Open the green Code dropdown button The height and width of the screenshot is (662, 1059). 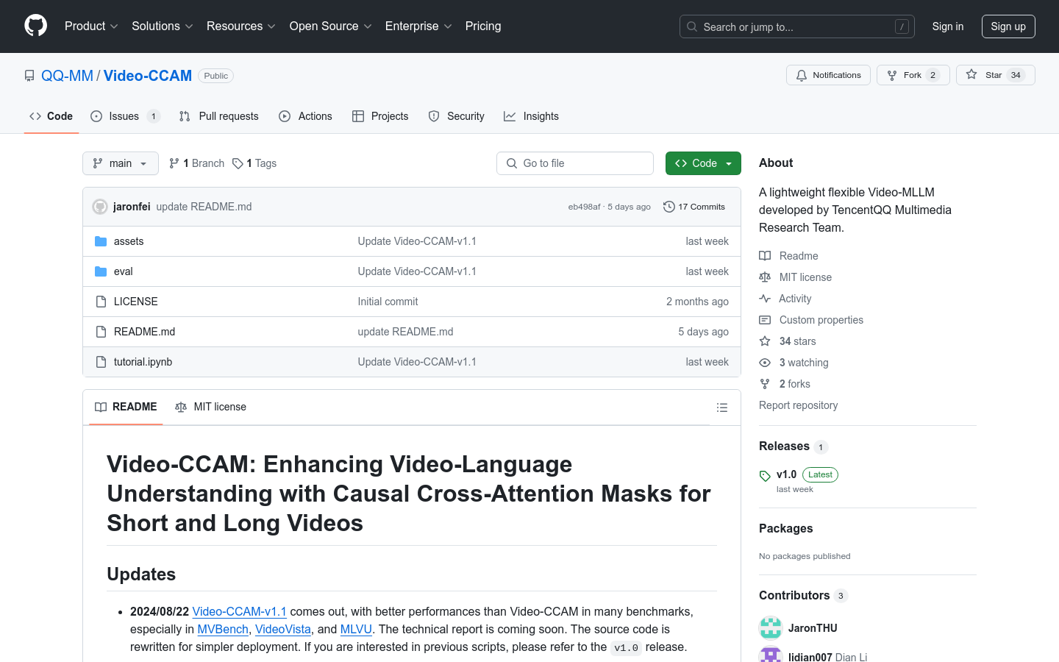703,163
